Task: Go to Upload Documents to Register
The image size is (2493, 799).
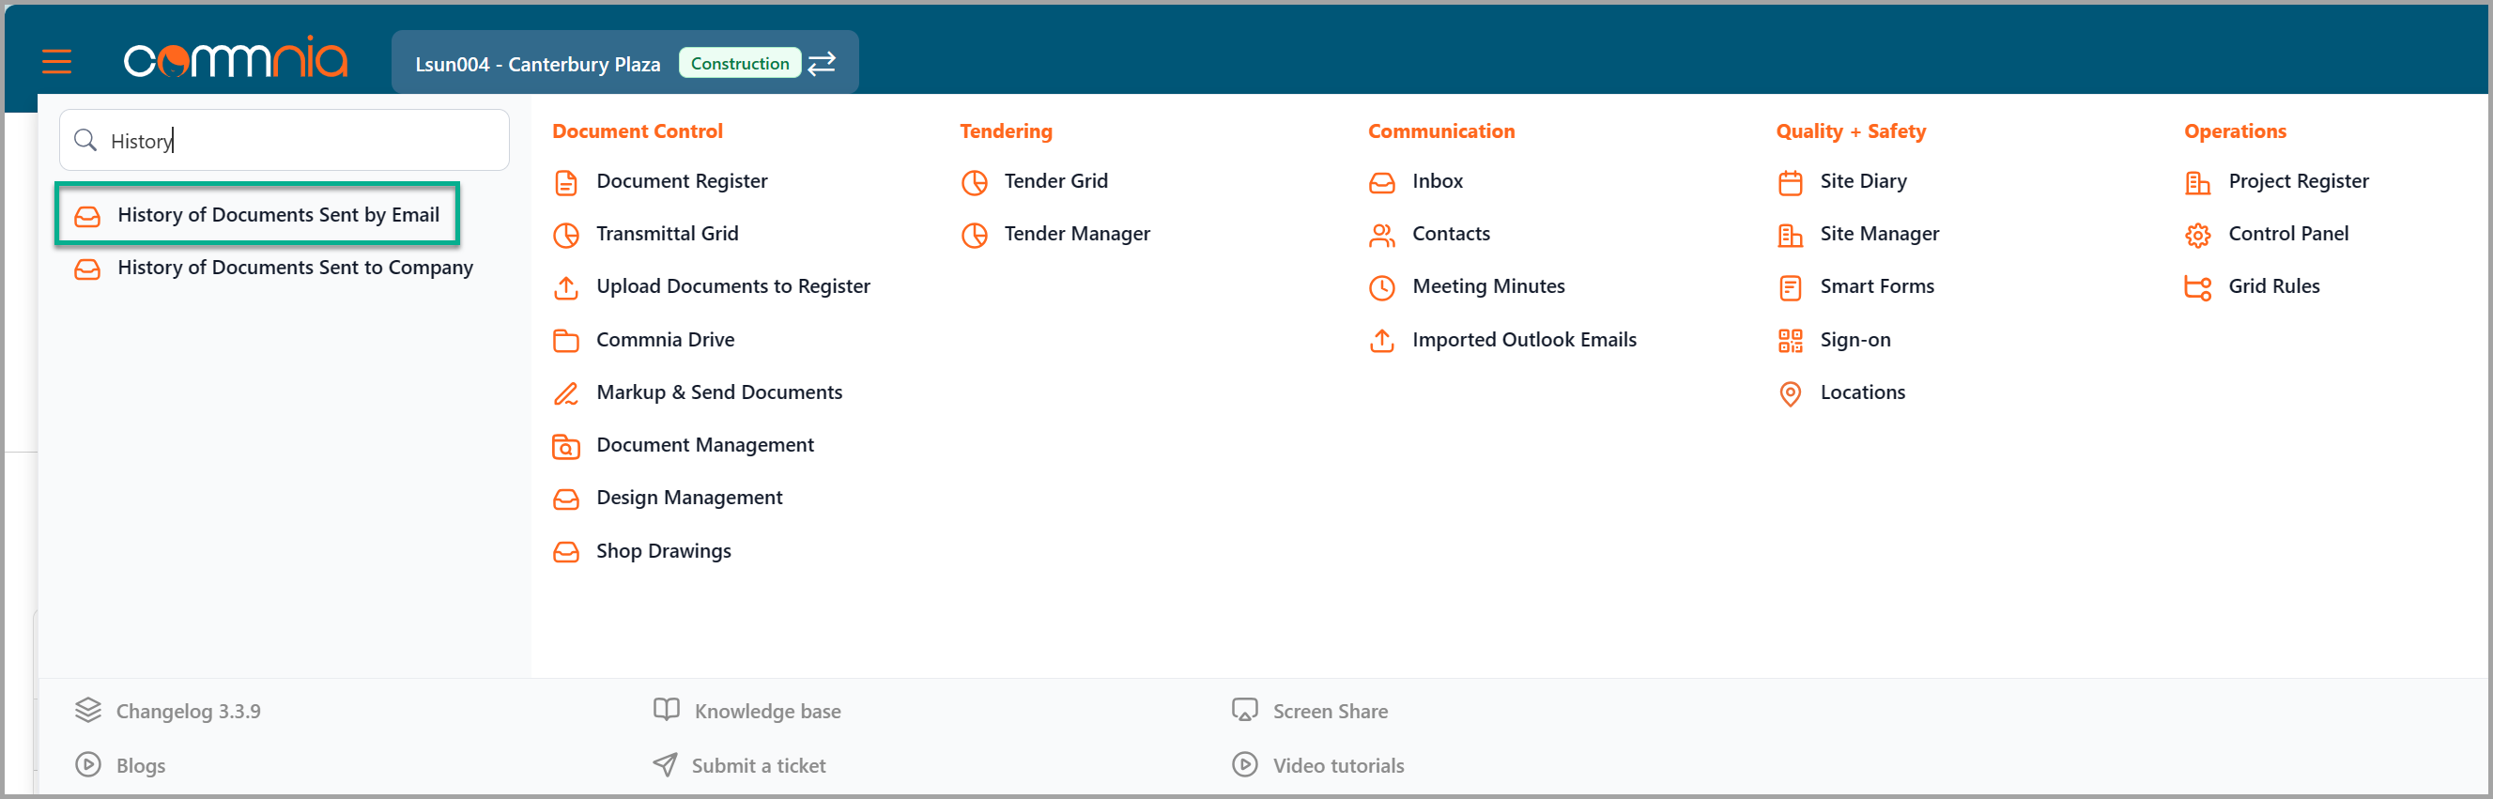Action: [x=732, y=286]
